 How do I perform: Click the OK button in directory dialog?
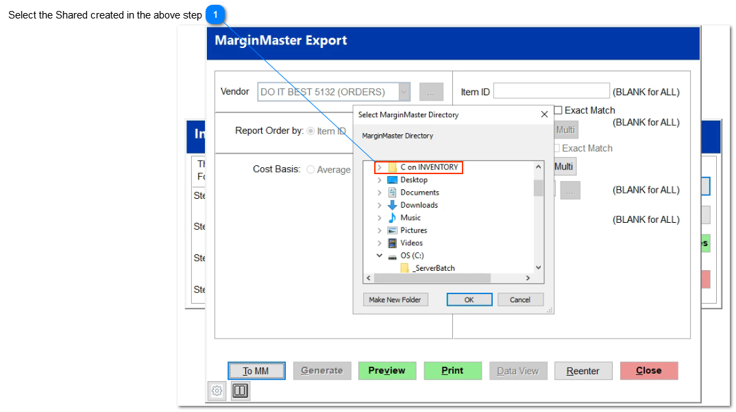click(469, 300)
